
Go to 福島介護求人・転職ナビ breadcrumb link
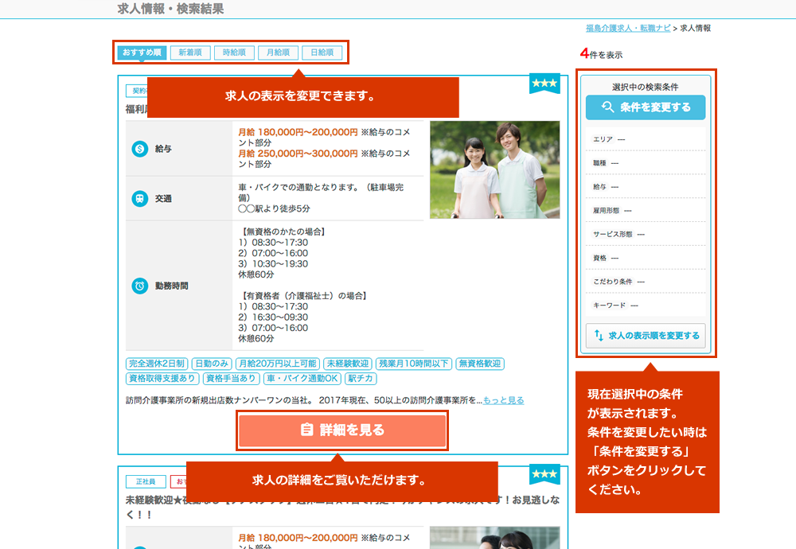627,28
